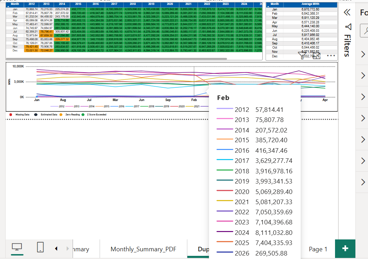
Task: Click the next page tabs arrow
Action: [68, 249]
